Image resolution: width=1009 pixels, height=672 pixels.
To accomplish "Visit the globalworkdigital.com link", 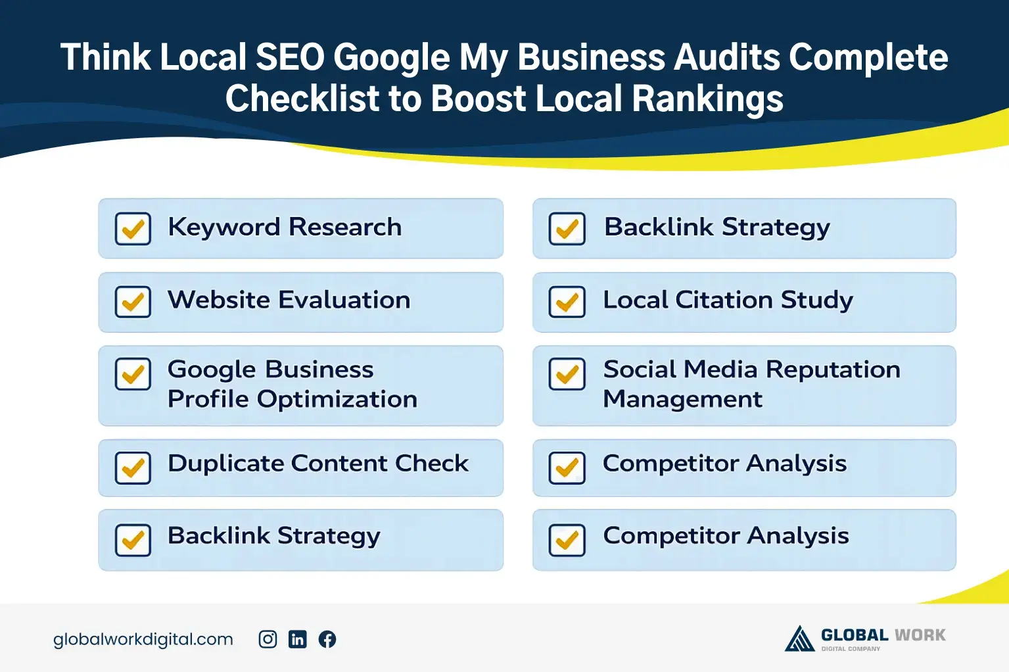I will [x=143, y=639].
